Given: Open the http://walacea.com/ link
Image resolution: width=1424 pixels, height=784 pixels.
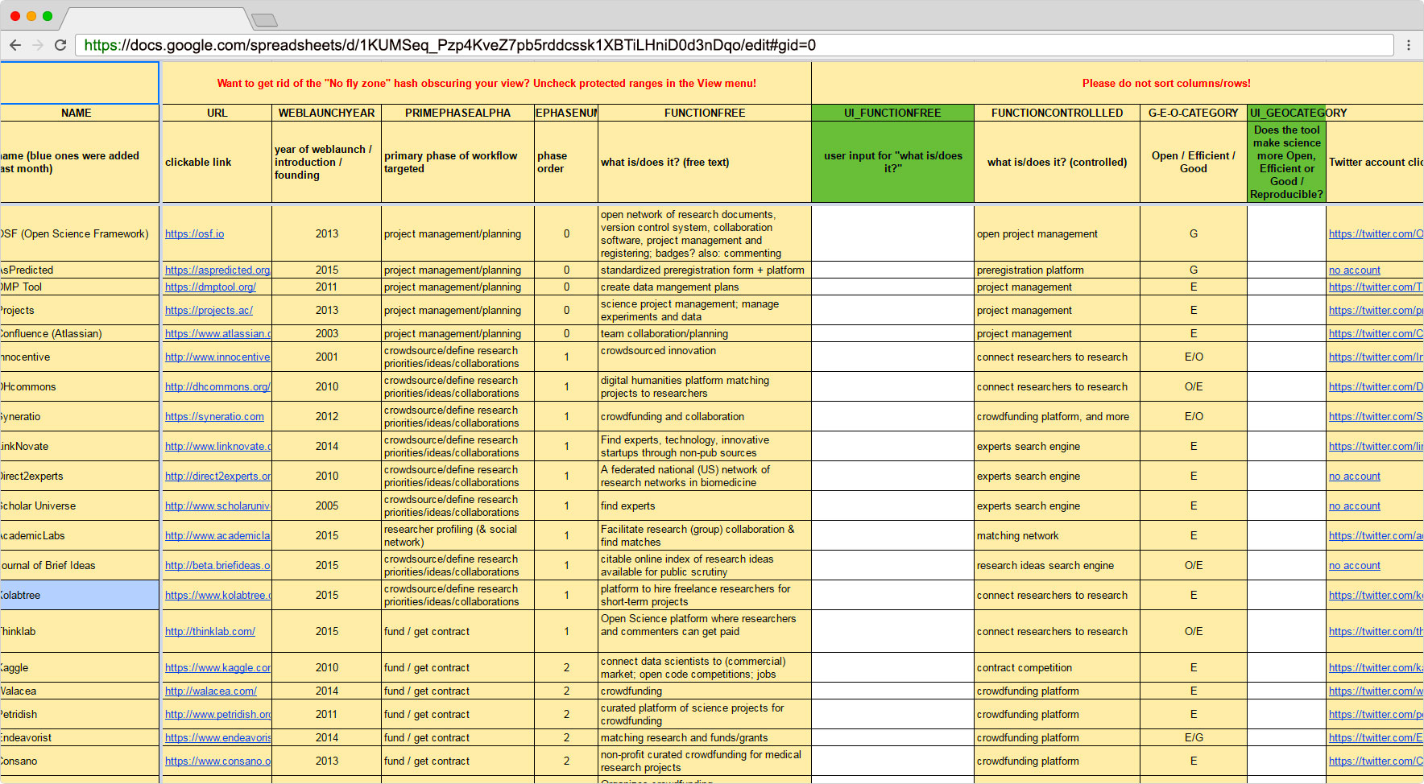Looking at the screenshot, I should [211, 691].
